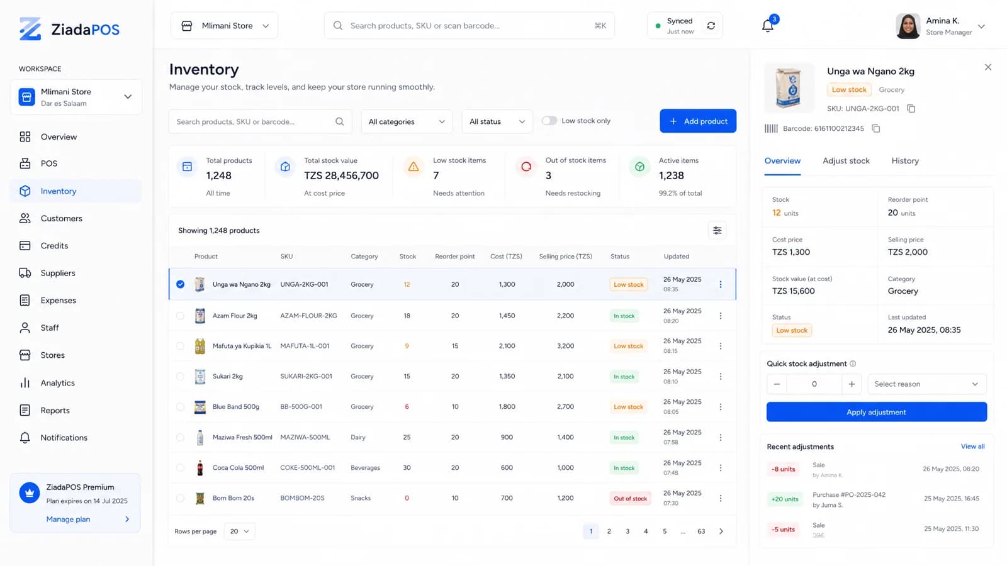Viewport: 1007px width, 566px height.
Task: Click the Add product button
Action: [x=698, y=121]
